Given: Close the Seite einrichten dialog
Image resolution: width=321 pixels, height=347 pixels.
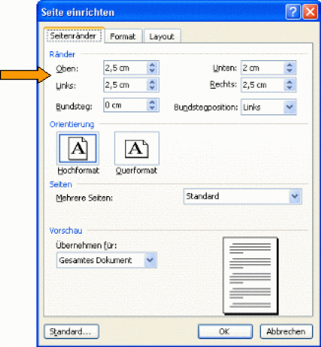Looking at the screenshot, I should (309, 12).
